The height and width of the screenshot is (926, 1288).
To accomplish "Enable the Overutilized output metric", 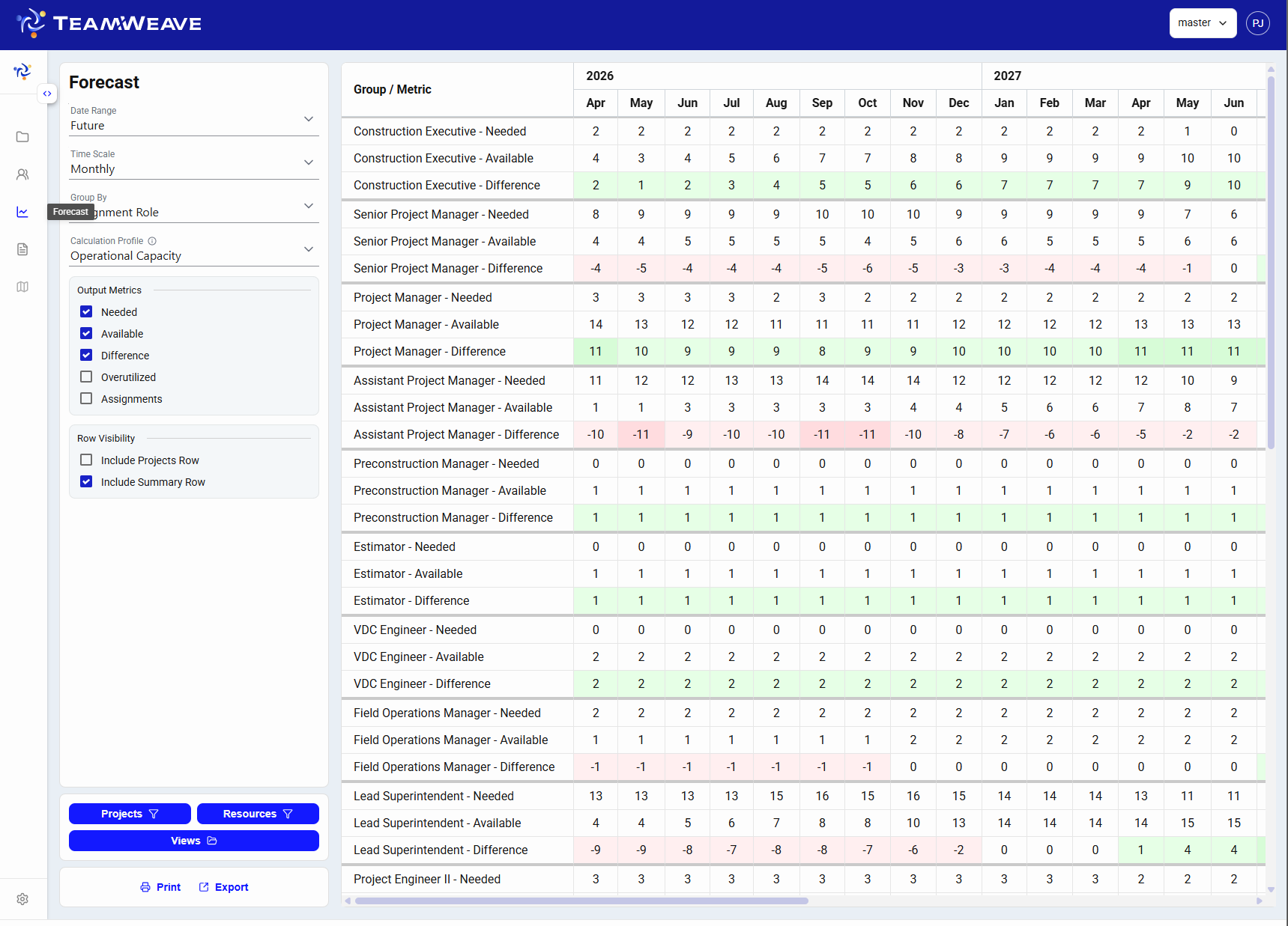I will [x=86, y=377].
